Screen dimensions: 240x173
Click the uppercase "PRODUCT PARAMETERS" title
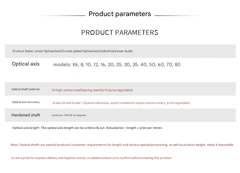[120, 33]
